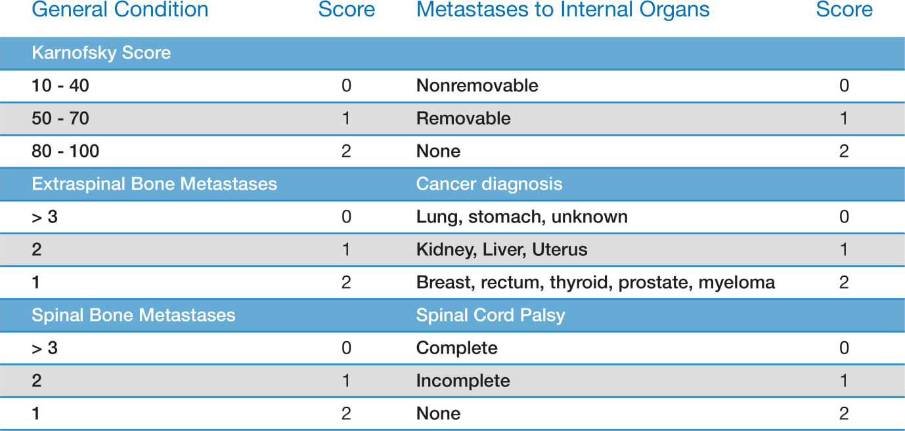The height and width of the screenshot is (431, 905).
Task: Click the Kidney, Liver, Uterus diagnosis
Action: (x=502, y=249)
